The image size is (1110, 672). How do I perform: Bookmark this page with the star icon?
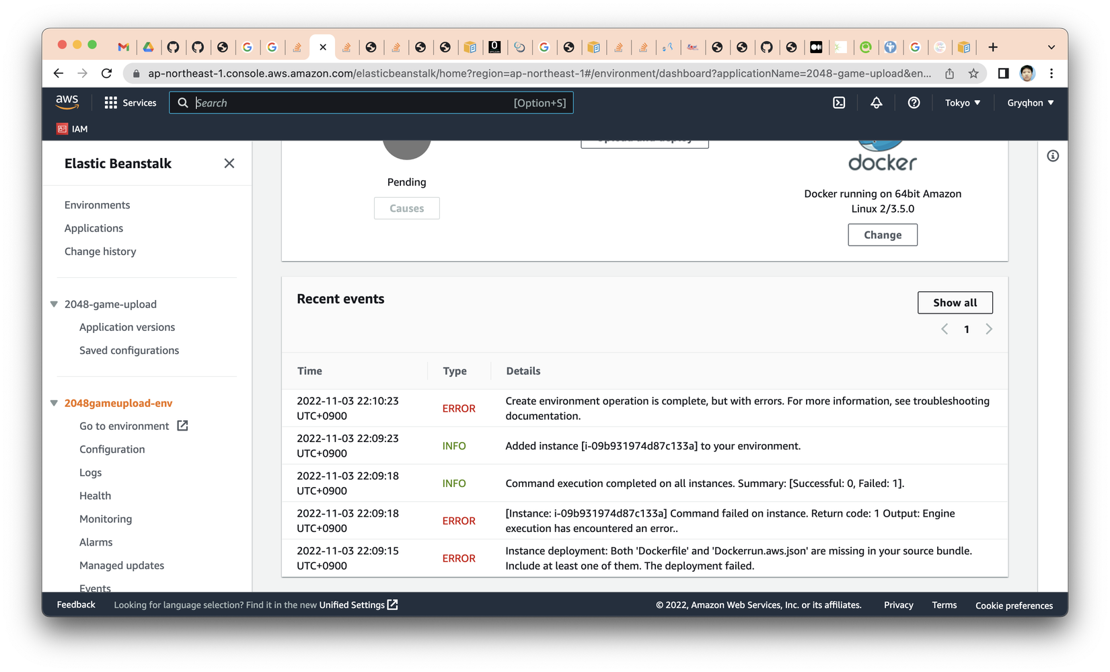pyautogui.click(x=973, y=73)
